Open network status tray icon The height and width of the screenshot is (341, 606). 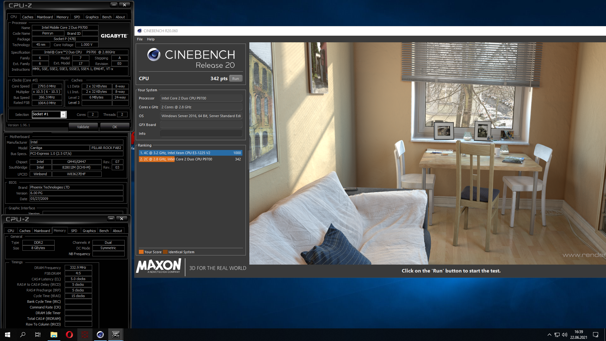coord(557,335)
